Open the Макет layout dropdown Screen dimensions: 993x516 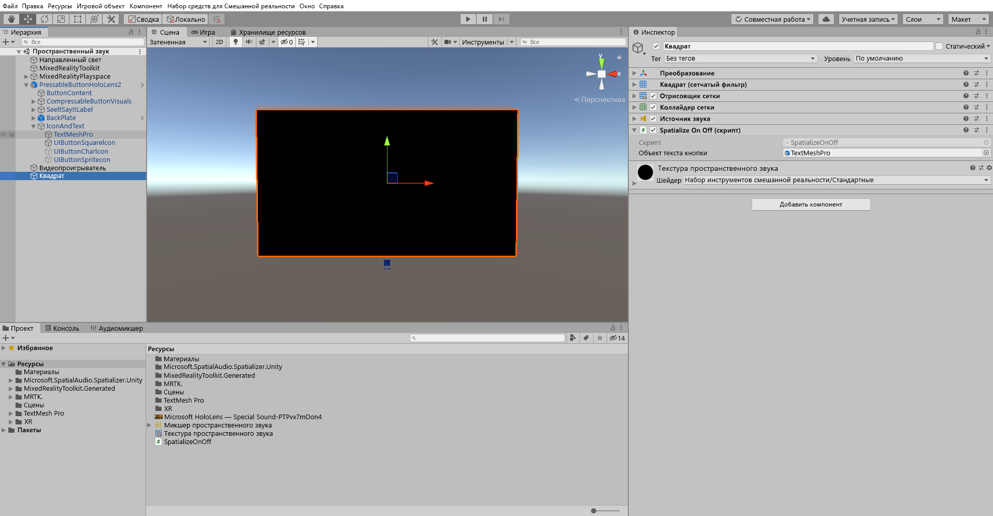(969, 19)
